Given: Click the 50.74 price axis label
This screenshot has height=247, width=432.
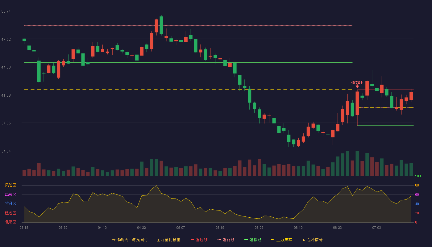Looking at the screenshot, I should 6,11.
